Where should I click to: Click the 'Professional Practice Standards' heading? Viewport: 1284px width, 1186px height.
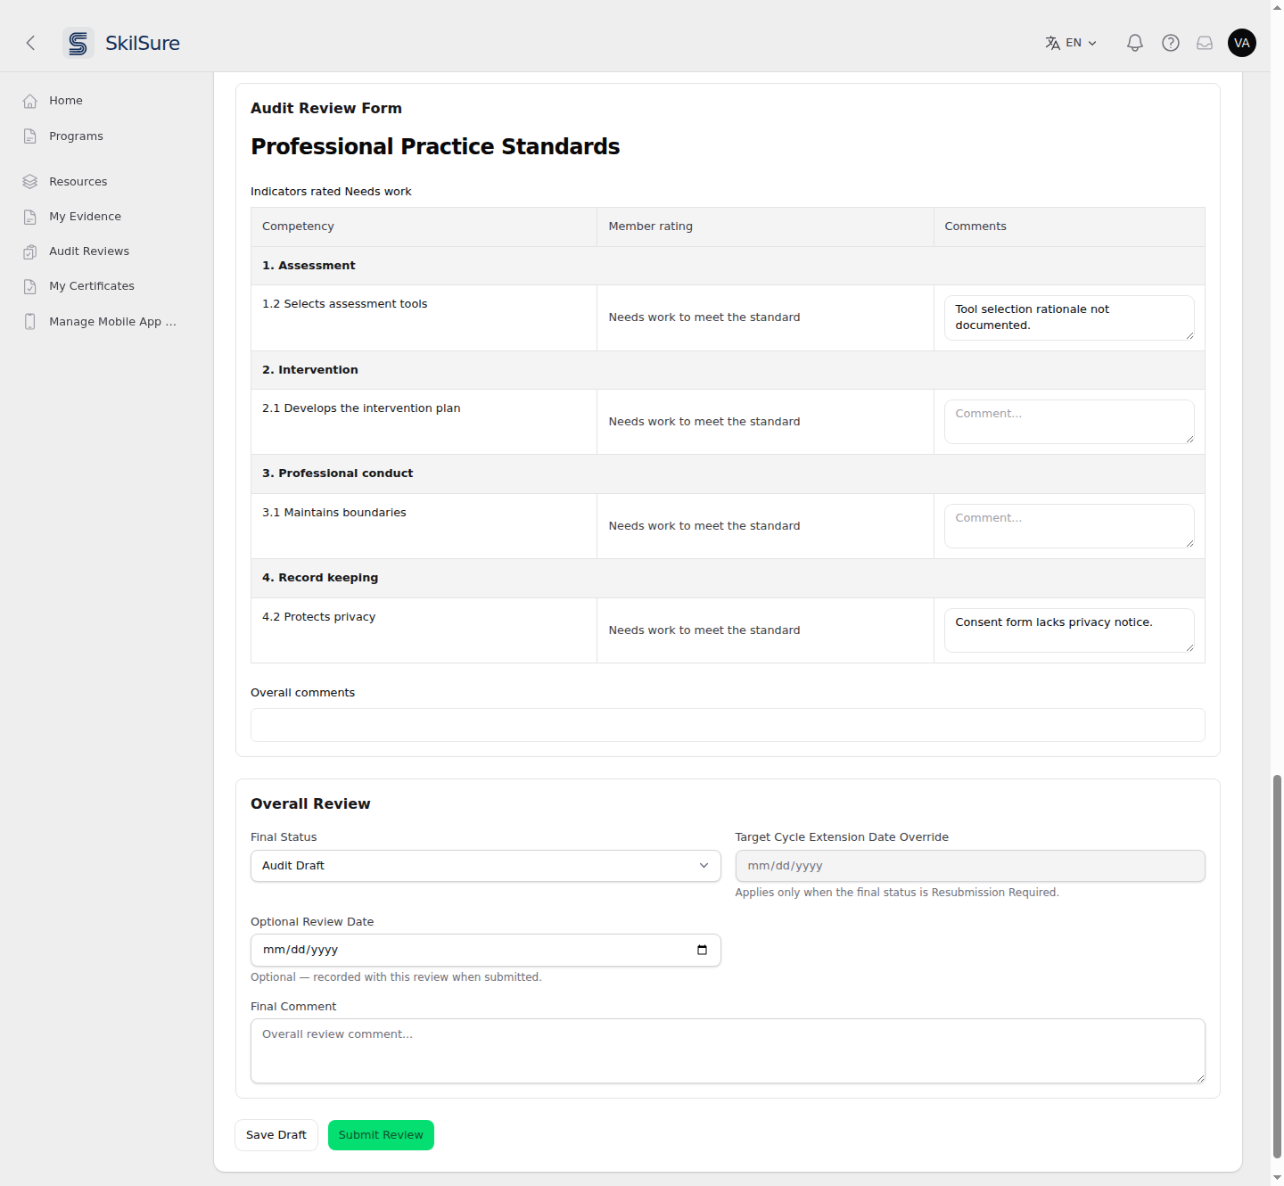[x=435, y=146]
